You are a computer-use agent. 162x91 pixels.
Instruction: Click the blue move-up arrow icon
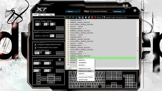tap(89, 17)
